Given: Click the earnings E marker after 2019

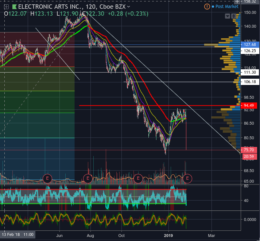Looking at the screenshot, I should pyautogui.click(x=187, y=179).
